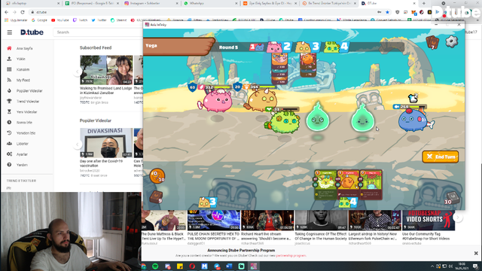The image size is (482, 271).
Task: Select the green plant card in hand
Action: click(x=326, y=184)
